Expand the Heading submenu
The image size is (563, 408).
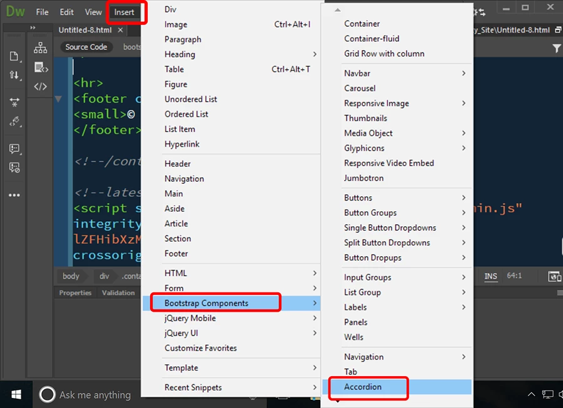[231, 54]
